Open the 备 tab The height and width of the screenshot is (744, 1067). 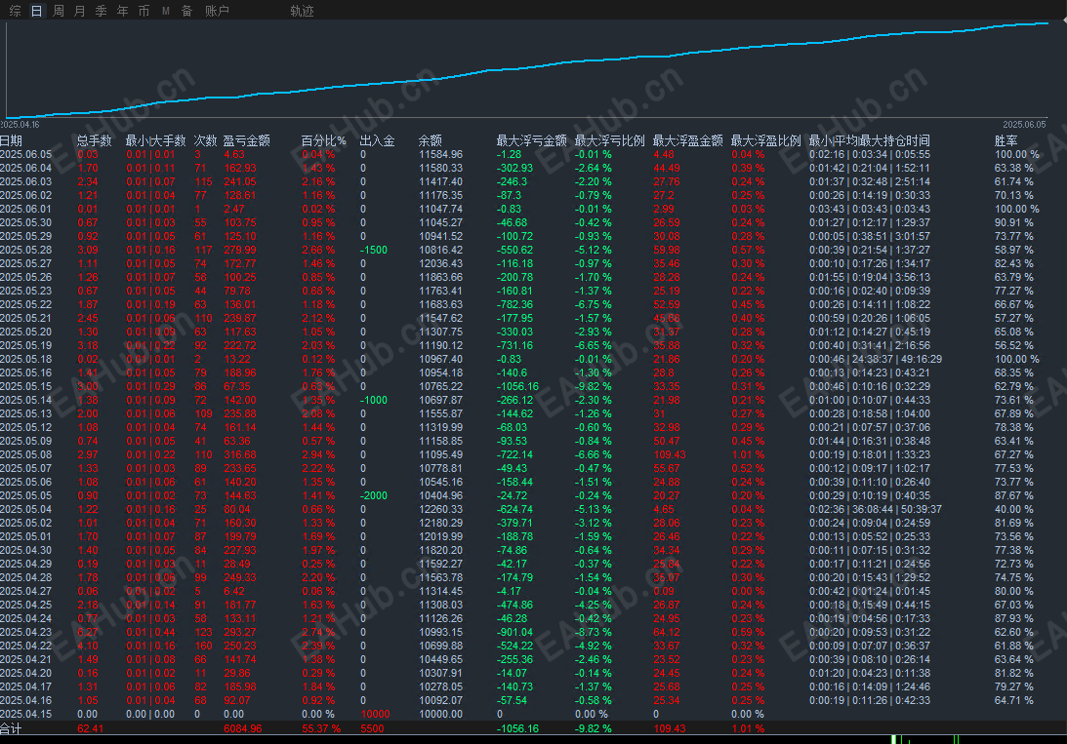[x=186, y=11]
